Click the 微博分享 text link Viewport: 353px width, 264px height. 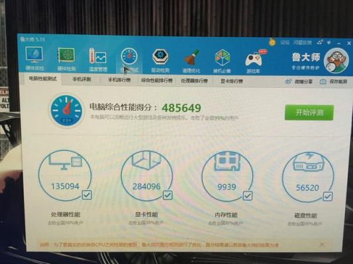point(303,82)
